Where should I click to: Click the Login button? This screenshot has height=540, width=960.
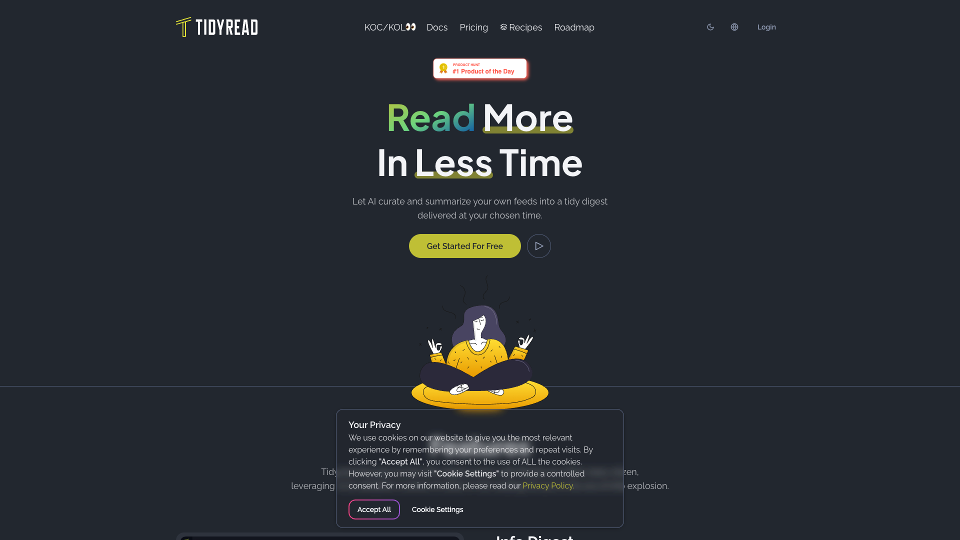(x=767, y=27)
